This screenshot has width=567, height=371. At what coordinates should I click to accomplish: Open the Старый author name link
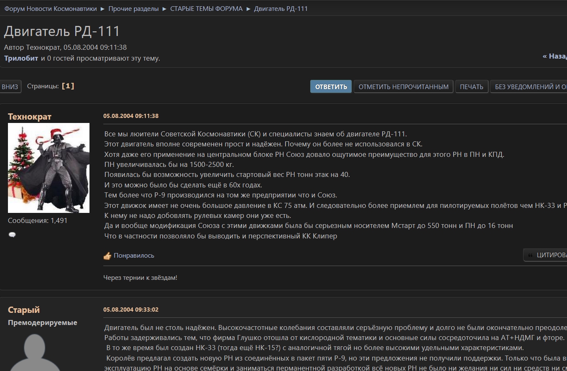click(24, 310)
